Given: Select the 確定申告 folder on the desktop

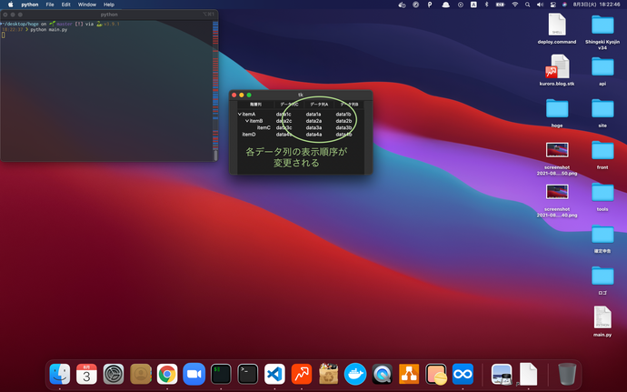Looking at the screenshot, I should pos(602,238).
